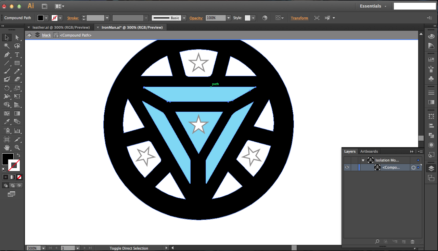Click the black breadcrumb label
This screenshot has height=251, width=438.
[46, 35]
